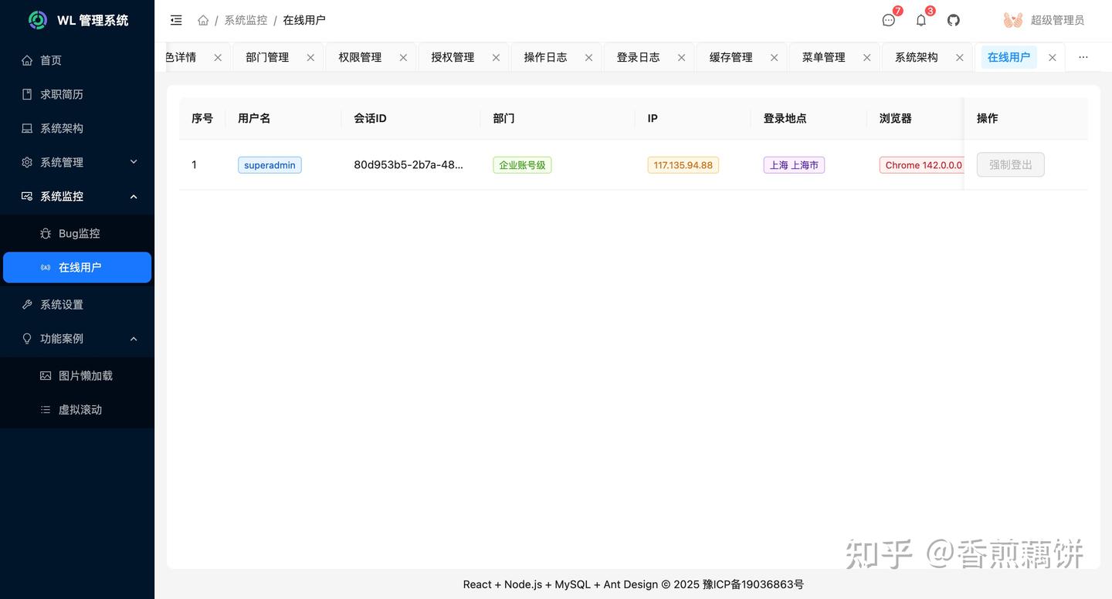Screen dimensions: 1112x599
Task: Open the messages icon with badge 7
Action: point(889,20)
